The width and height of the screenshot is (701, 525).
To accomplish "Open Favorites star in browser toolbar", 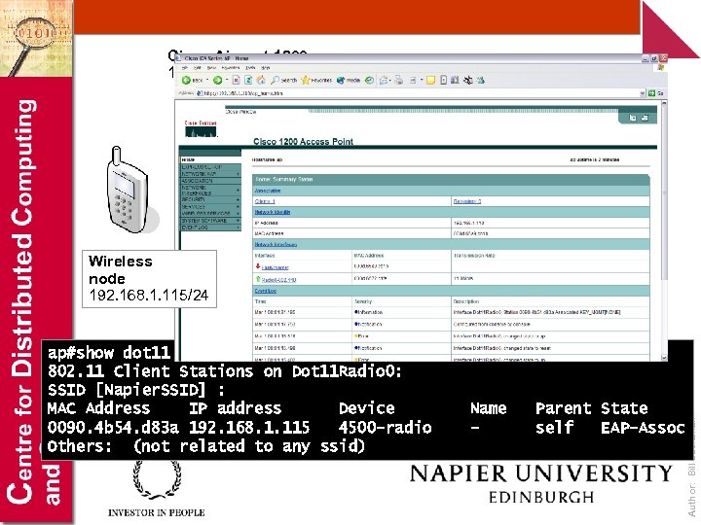I will (316, 81).
